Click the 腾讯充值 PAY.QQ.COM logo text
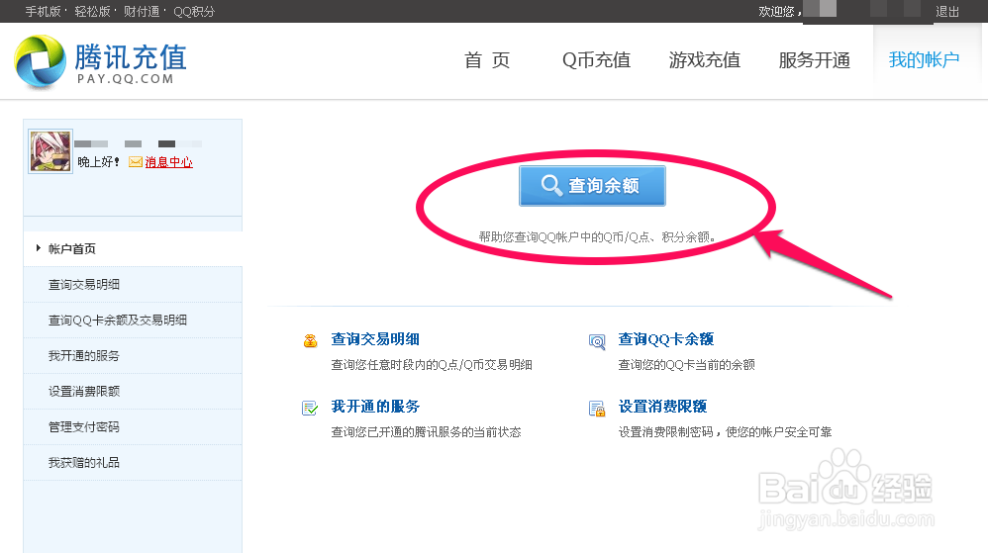 pos(131,63)
